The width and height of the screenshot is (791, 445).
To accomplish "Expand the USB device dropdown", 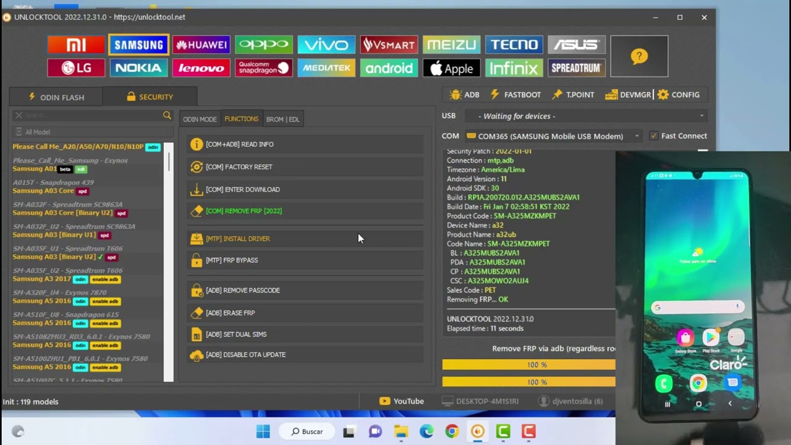I will click(x=586, y=116).
